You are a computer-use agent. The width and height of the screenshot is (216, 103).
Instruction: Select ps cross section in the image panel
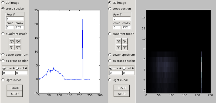[110, 61]
